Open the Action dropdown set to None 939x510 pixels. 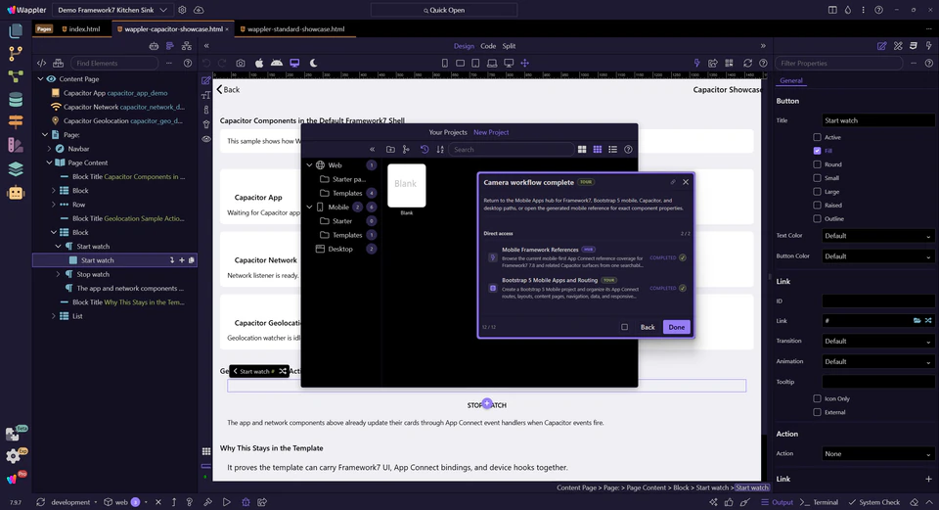click(x=877, y=453)
